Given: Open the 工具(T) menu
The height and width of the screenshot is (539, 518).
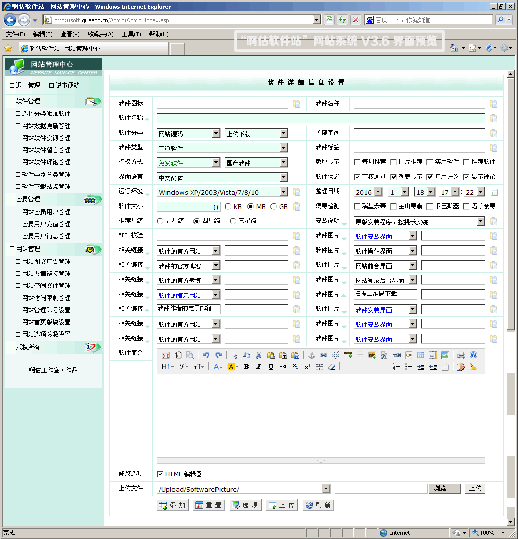Looking at the screenshot, I should pos(131,34).
